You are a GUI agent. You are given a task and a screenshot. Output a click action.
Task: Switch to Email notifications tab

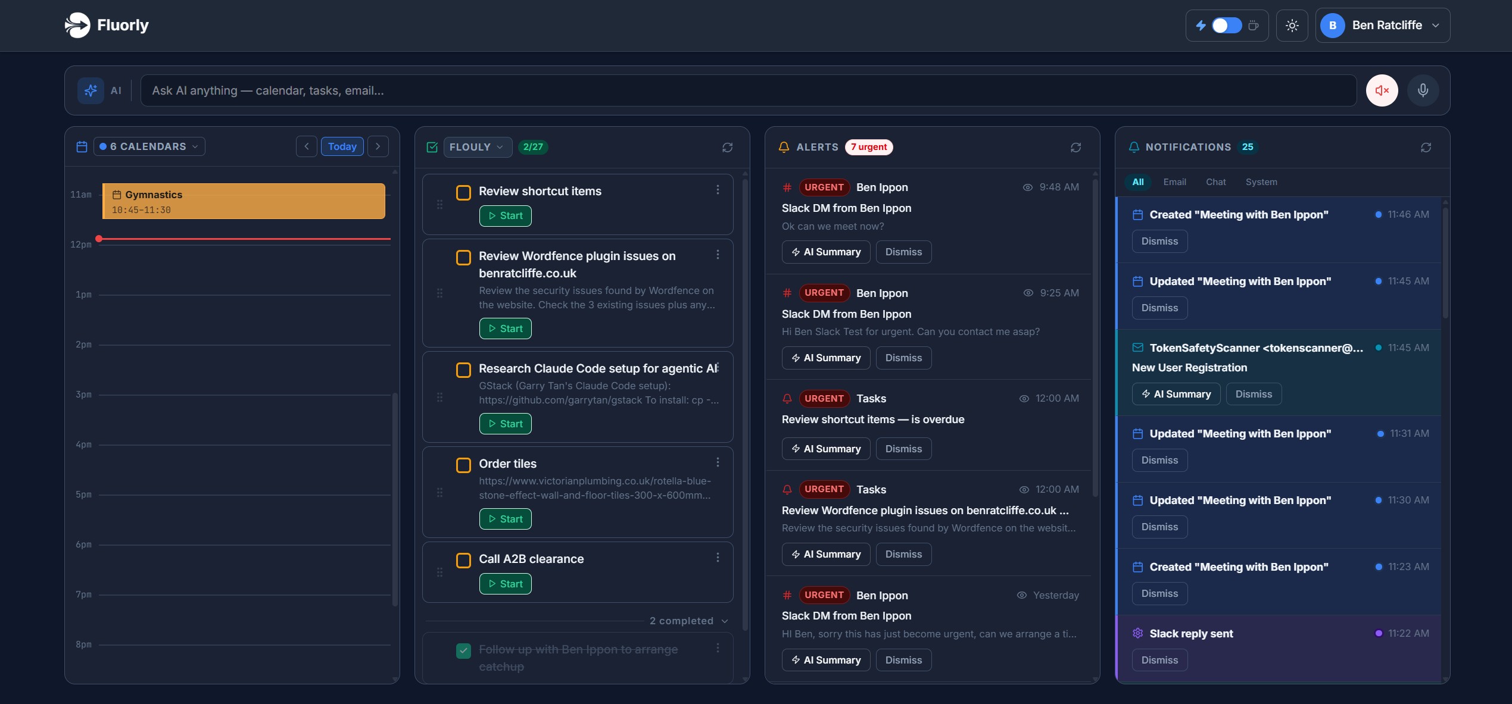click(x=1174, y=182)
